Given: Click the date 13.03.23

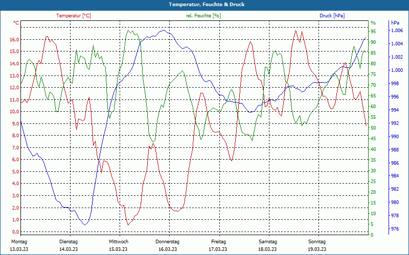Looking at the screenshot, I should tap(19, 249).
